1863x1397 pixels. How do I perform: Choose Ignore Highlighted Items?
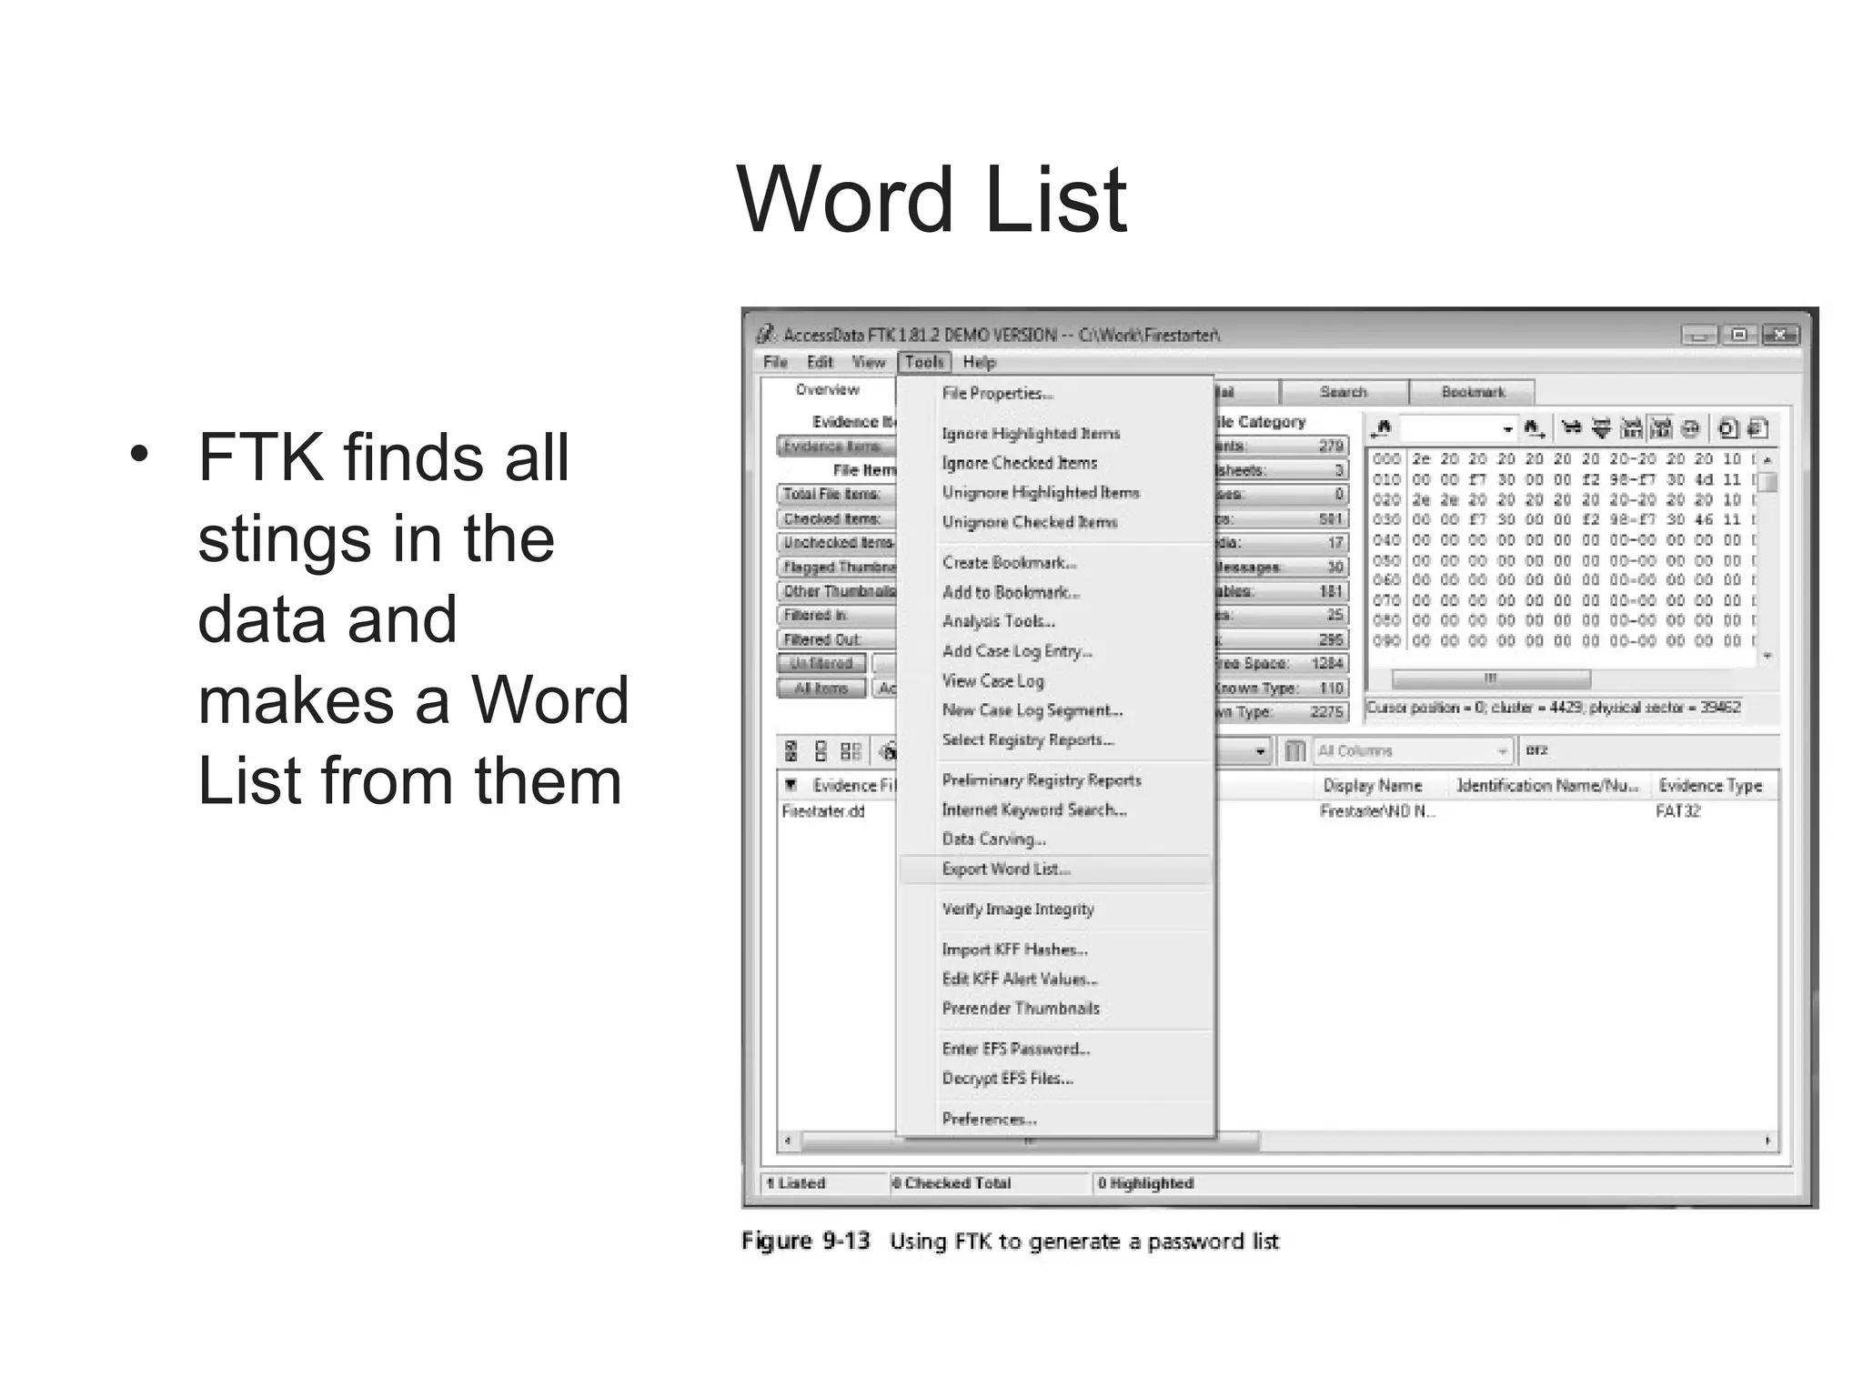[1055, 434]
